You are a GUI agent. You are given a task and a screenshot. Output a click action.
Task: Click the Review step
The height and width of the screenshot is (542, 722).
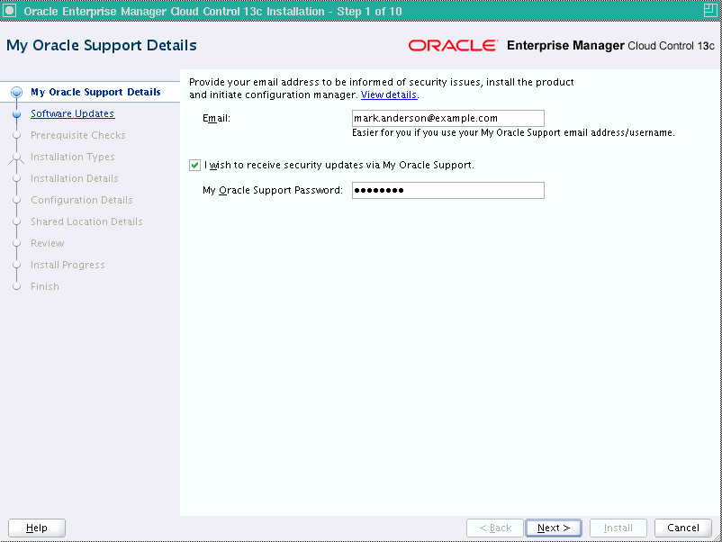point(48,244)
